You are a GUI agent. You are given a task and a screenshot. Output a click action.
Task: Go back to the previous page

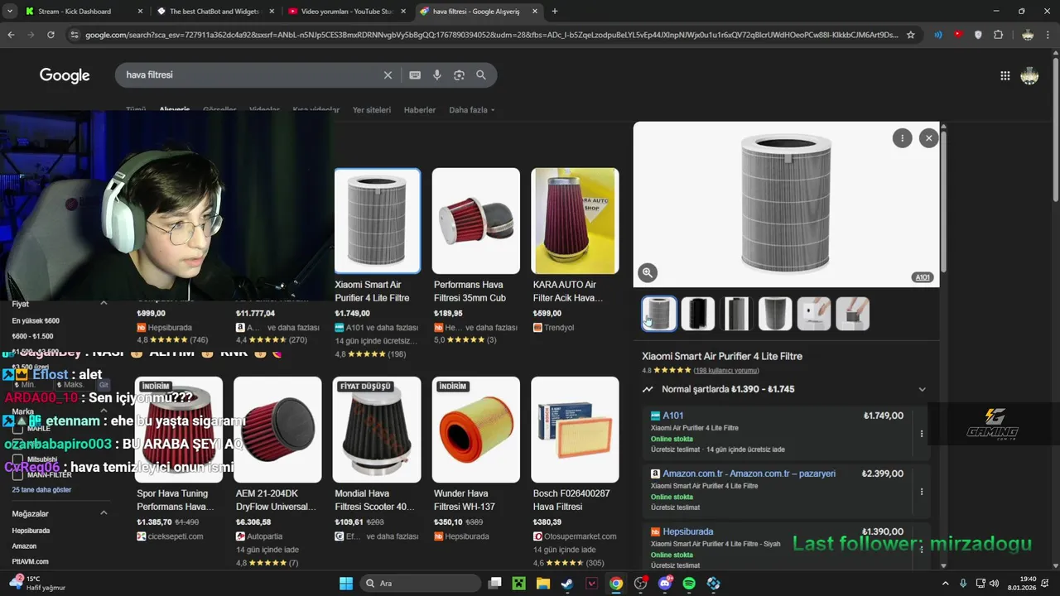[11, 35]
